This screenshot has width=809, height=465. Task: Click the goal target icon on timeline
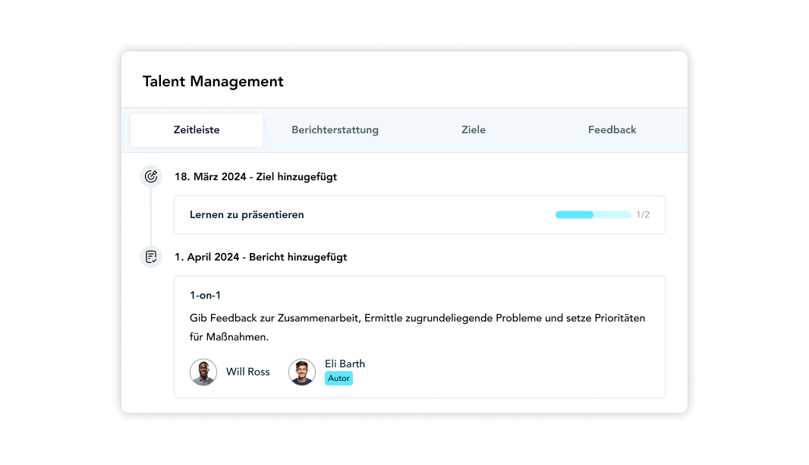tap(151, 176)
